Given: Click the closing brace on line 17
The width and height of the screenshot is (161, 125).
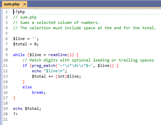Looking at the screenshot, I should tap(14, 98).
